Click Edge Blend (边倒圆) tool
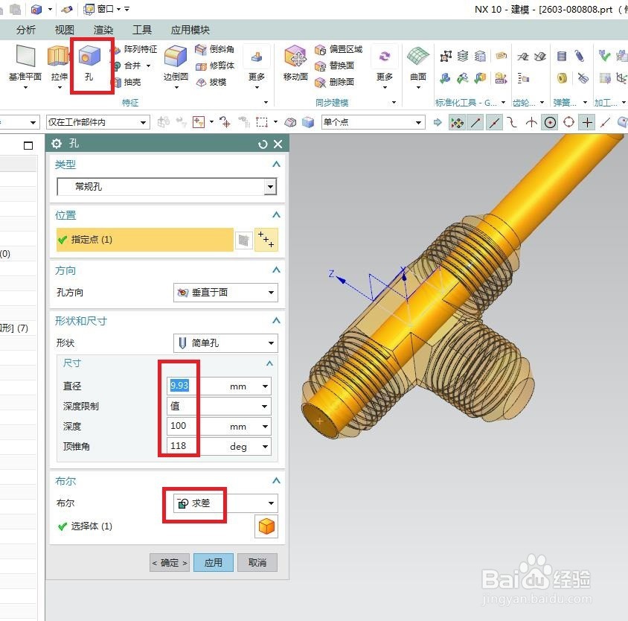Screen dimensions: 628x621 (x=176, y=63)
